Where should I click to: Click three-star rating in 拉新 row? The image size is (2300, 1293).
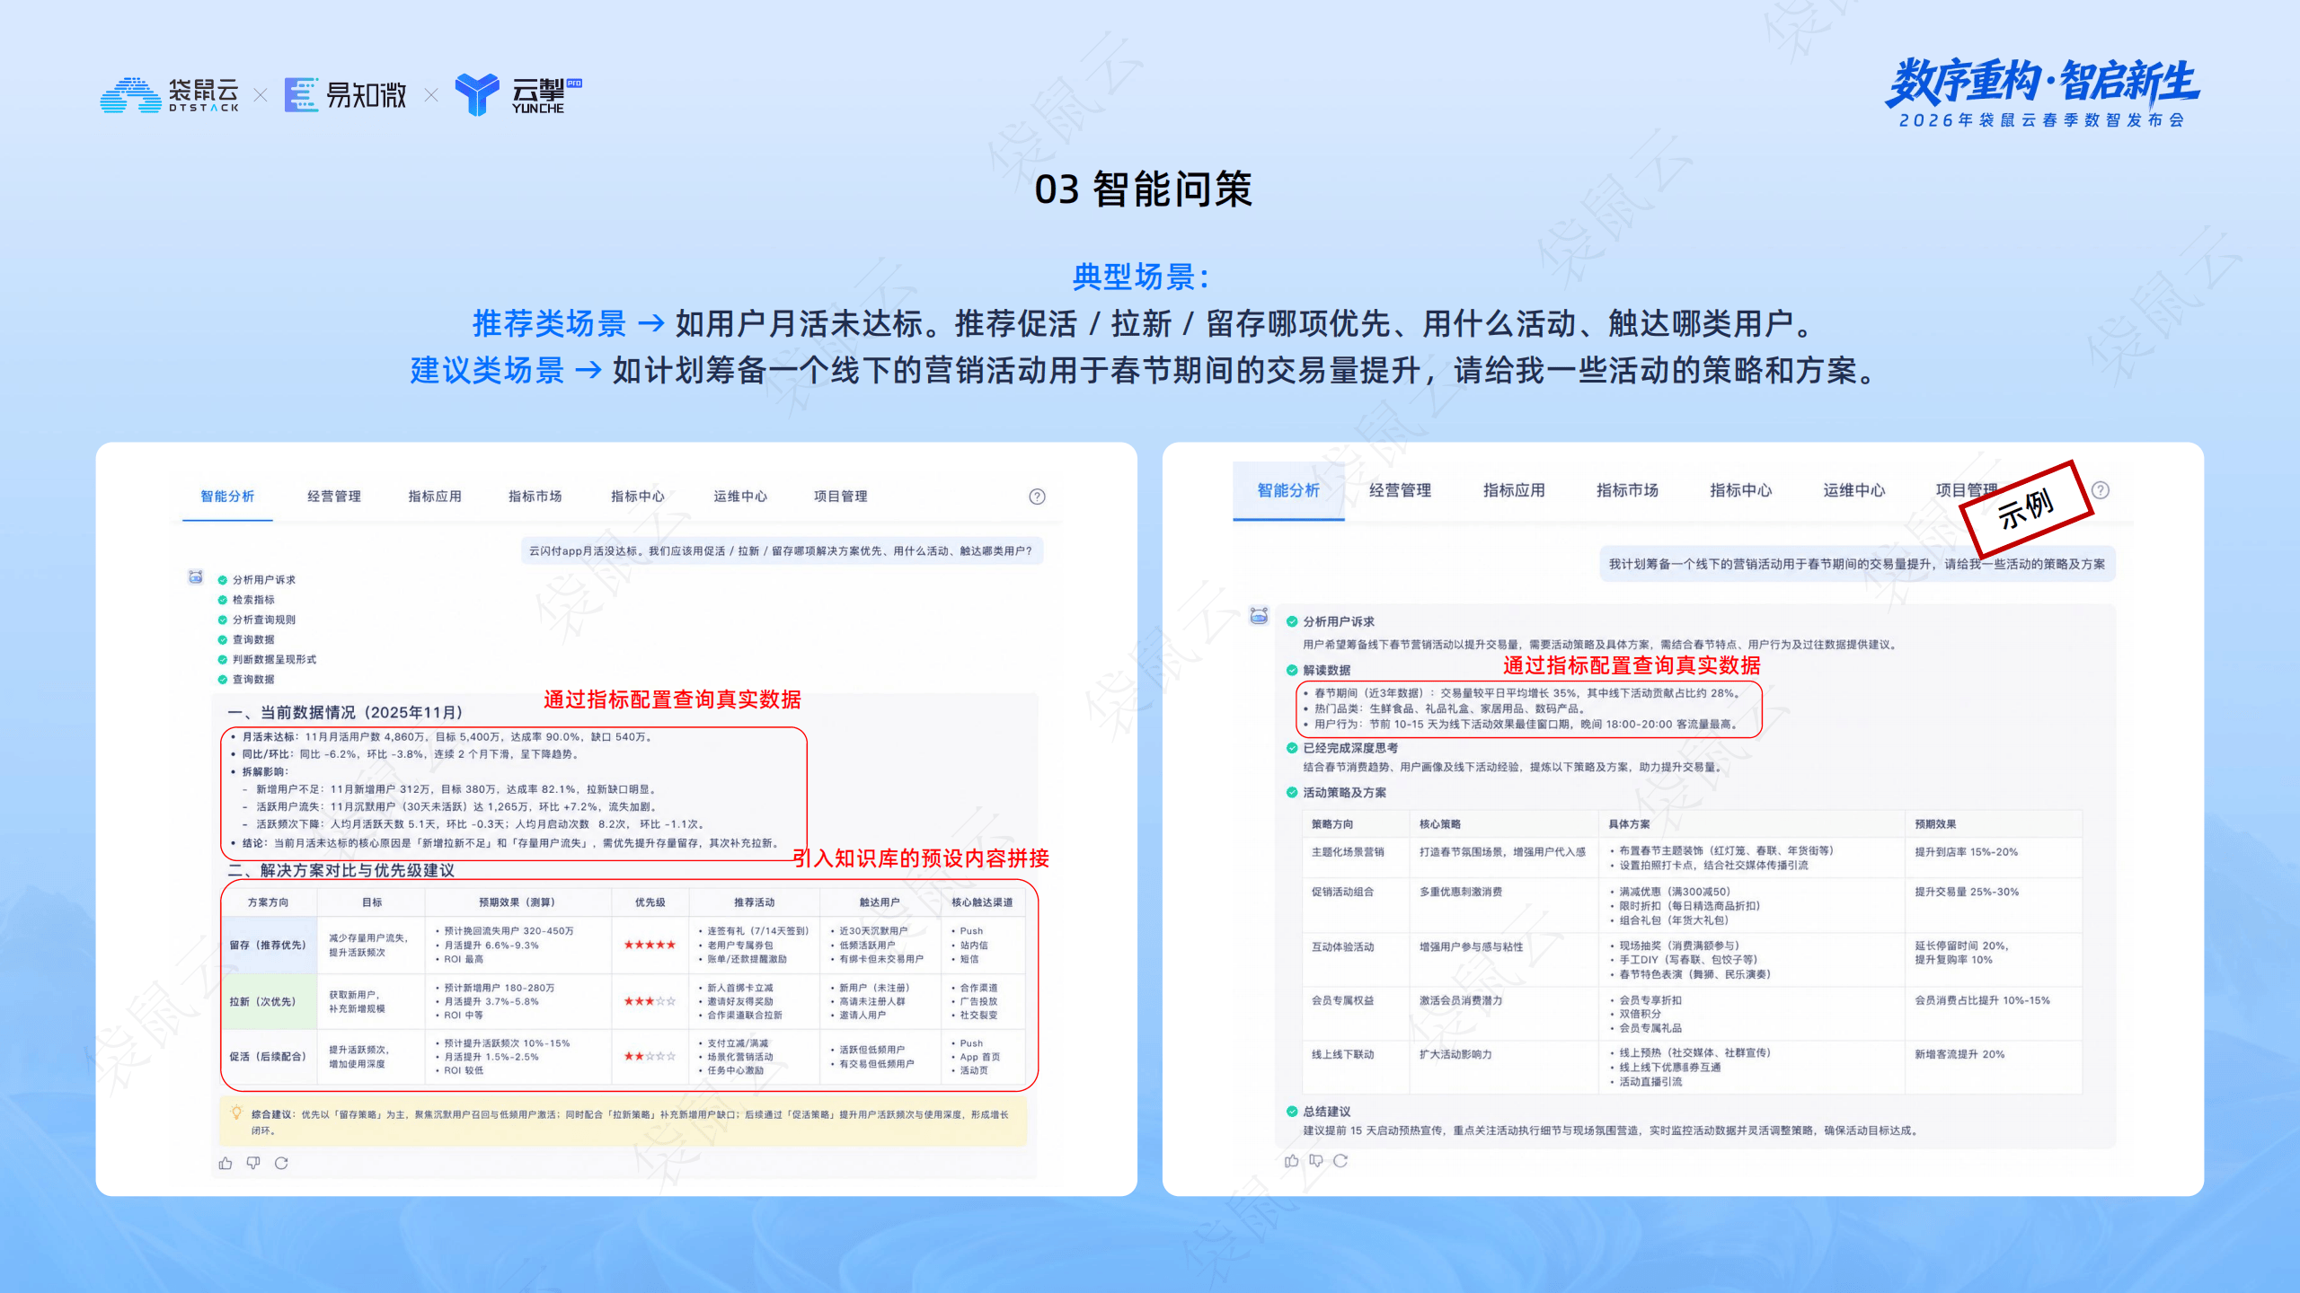(650, 1001)
